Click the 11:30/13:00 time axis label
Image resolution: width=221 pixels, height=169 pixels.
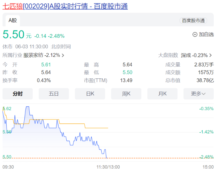[108, 167]
